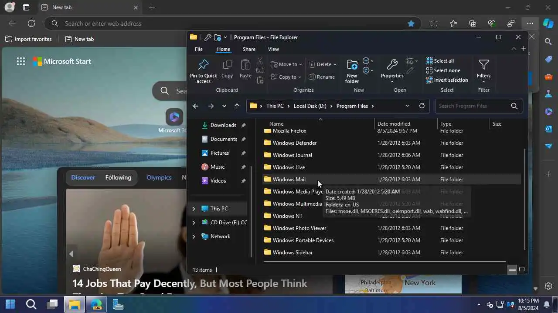Go forward in File Explorer

point(211,106)
